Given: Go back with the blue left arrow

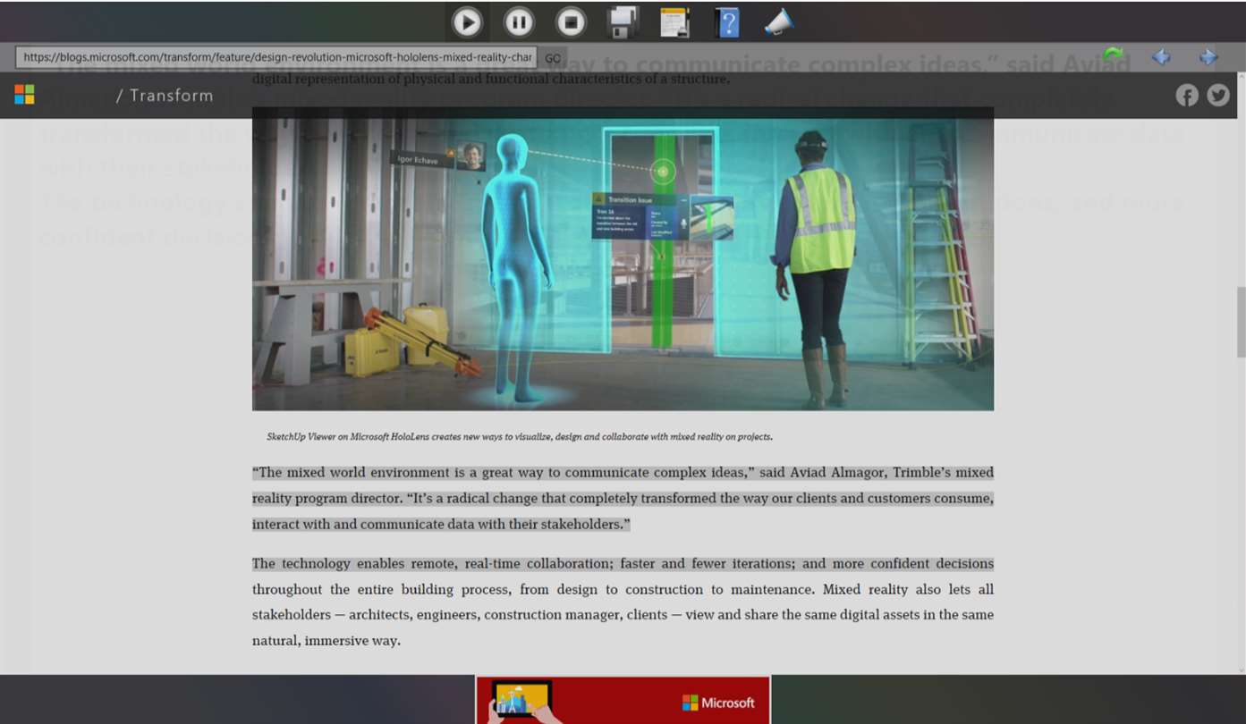Looking at the screenshot, I should 1161,57.
